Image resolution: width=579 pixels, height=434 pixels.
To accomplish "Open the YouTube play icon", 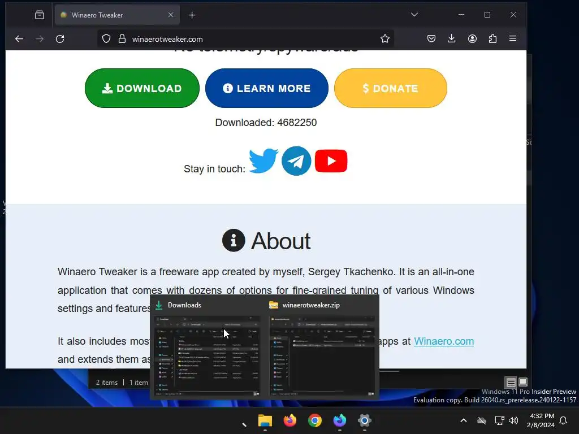I will [x=331, y=161].
